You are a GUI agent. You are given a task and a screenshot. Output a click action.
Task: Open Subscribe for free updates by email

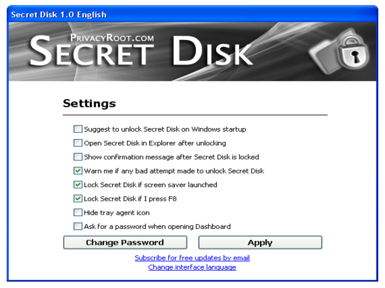point(192,258)
